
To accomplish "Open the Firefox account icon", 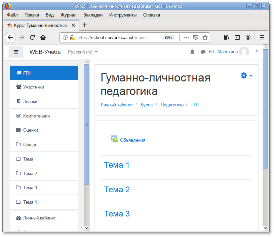I will point(248,37).
